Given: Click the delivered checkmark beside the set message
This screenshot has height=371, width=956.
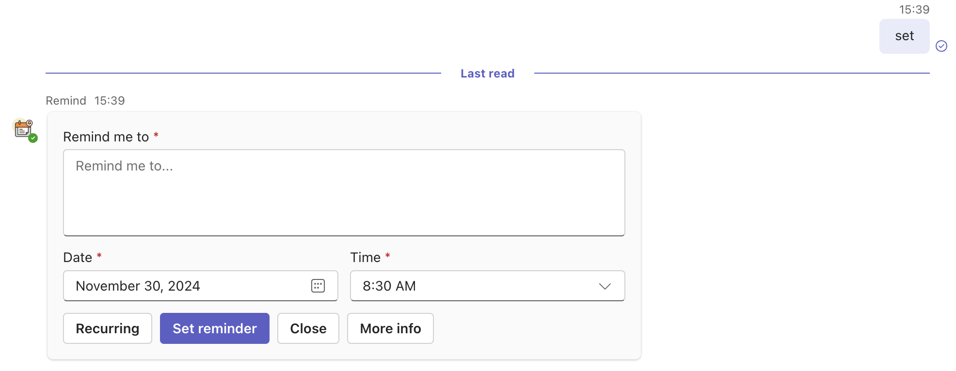Looking at the screenshot, I should [x=941, y=46].
